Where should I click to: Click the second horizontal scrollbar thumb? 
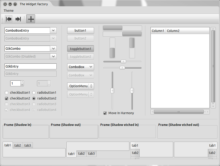[x=132, y=34]
